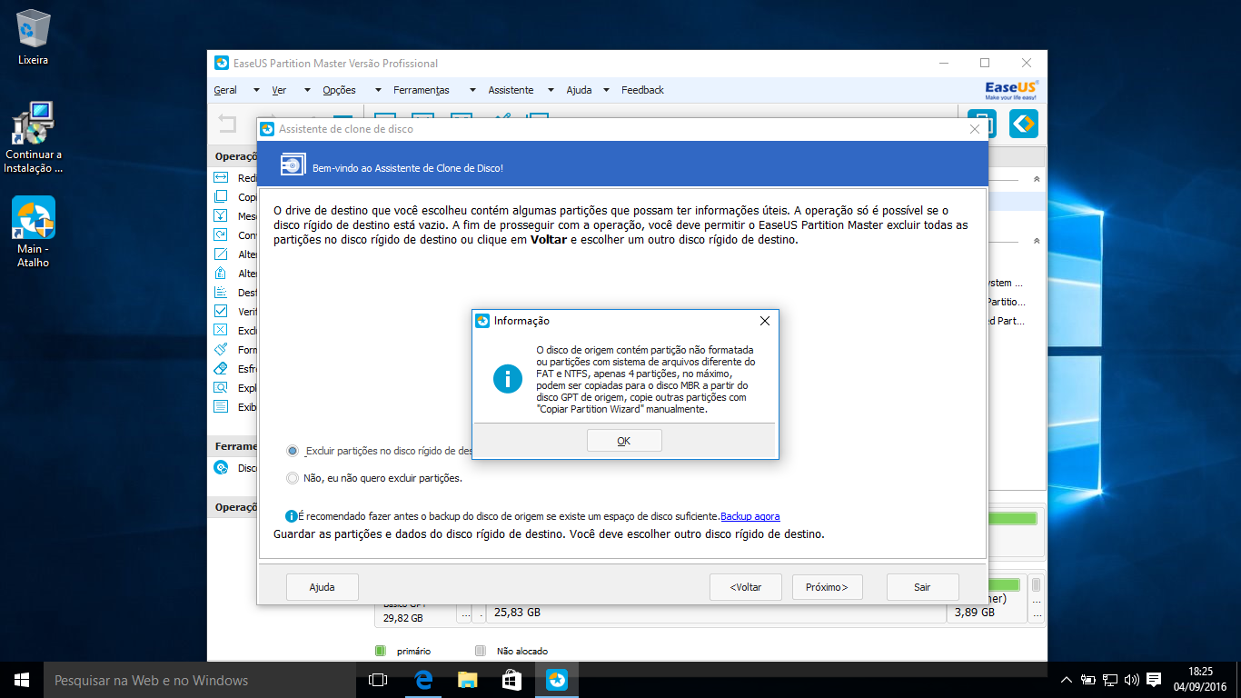Click the volume speaker tray icon

(x=1132, y=680)
